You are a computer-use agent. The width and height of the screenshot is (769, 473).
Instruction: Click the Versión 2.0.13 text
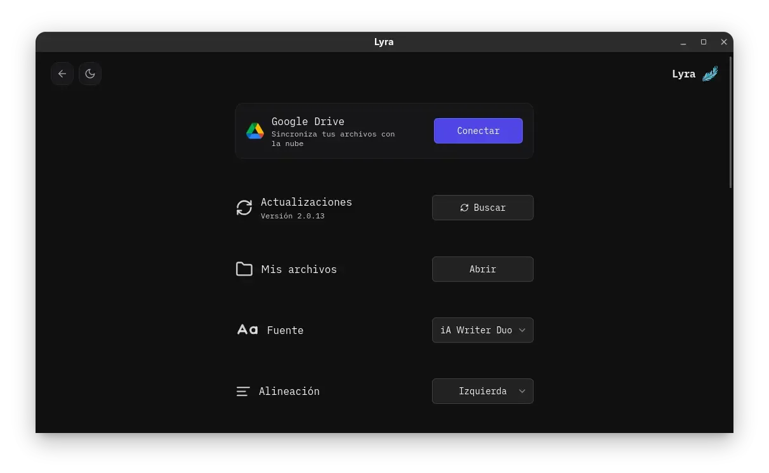292,216
